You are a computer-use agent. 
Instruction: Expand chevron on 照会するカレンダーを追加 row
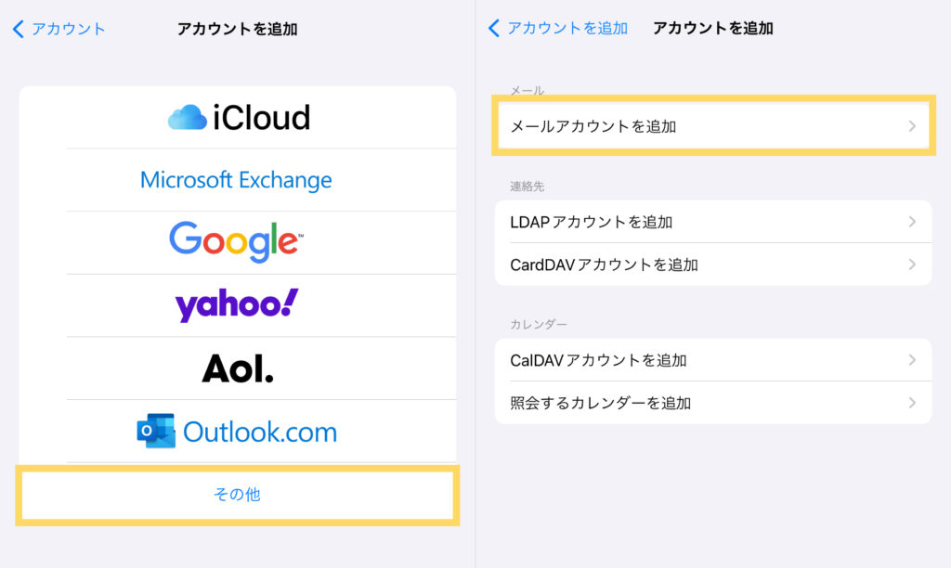(x=912, y=403)
